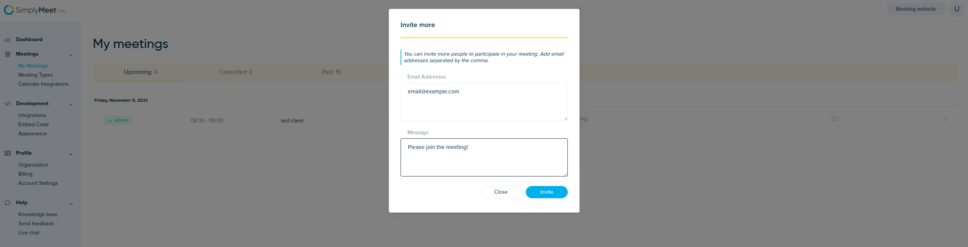Screen dimensions: 968x247
Task: Collapse the Help sidebar section
Action: [x=71, y=204]
